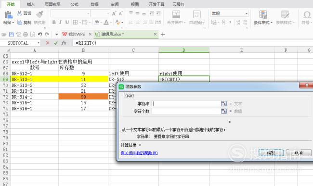Confirm the function arguments dialog
Viewport: 313px width, 186px height.
[x=271, y=153]
